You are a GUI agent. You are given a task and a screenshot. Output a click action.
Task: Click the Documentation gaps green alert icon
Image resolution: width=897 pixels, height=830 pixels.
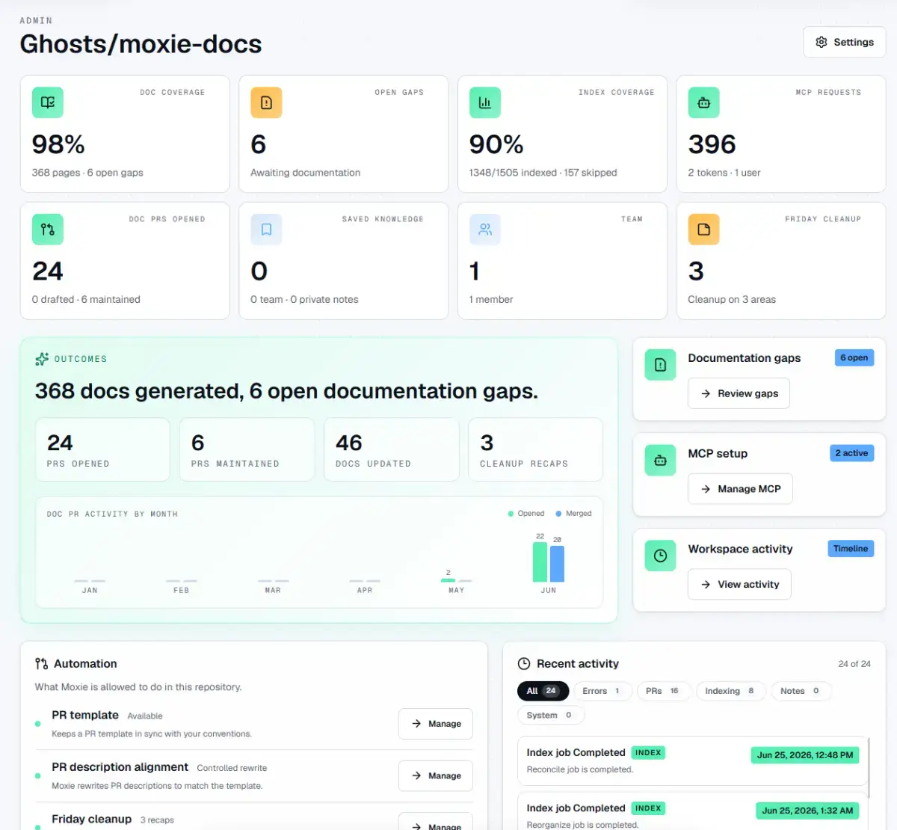660,365
